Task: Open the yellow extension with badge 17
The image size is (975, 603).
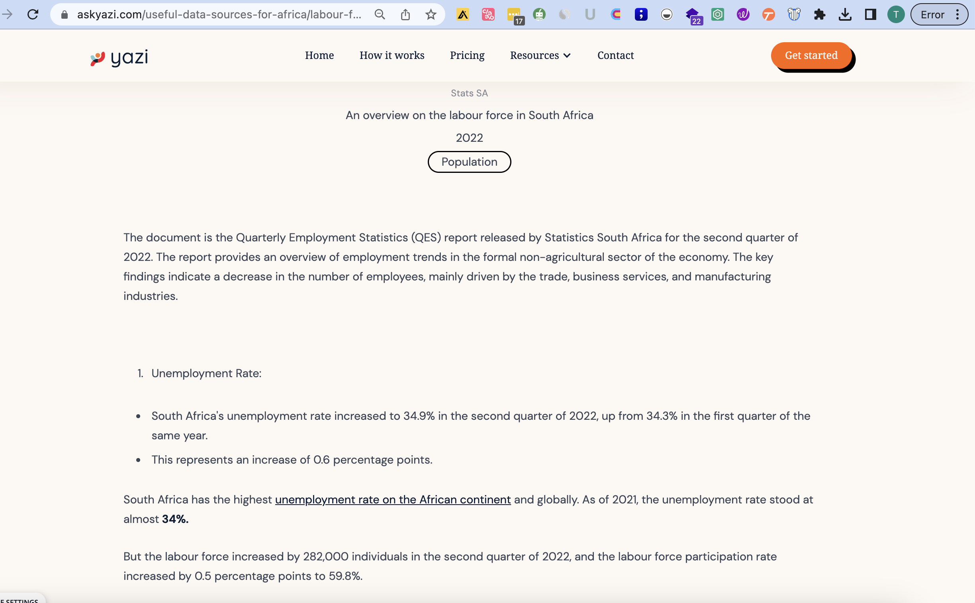Action: [514, 14]
